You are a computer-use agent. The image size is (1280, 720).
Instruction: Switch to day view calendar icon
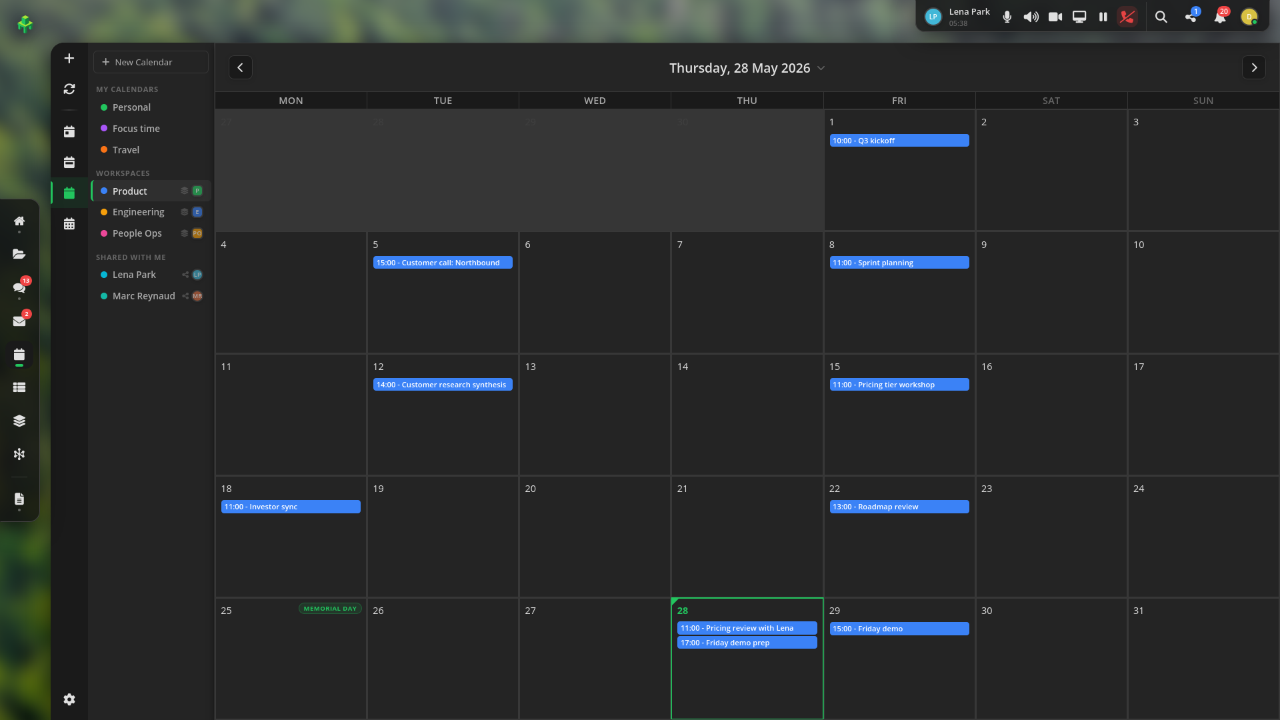pyautogui.click(x=69, y=132)
